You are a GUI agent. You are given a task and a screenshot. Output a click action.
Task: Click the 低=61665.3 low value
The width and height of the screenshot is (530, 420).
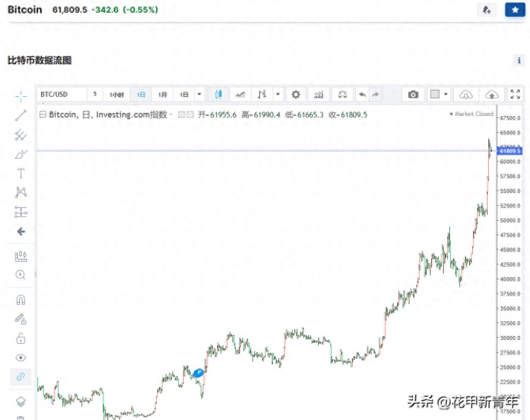pyautogui.click(x=304, y=115)
